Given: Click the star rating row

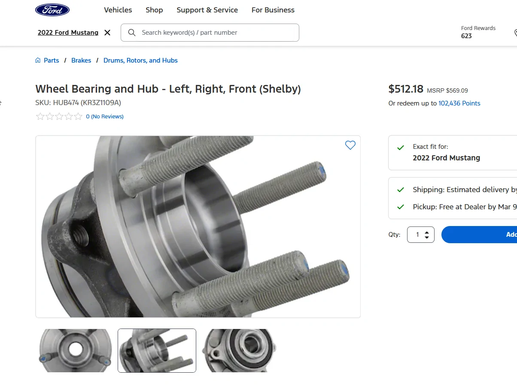Looking at the screenshot, I should point(59,116).
